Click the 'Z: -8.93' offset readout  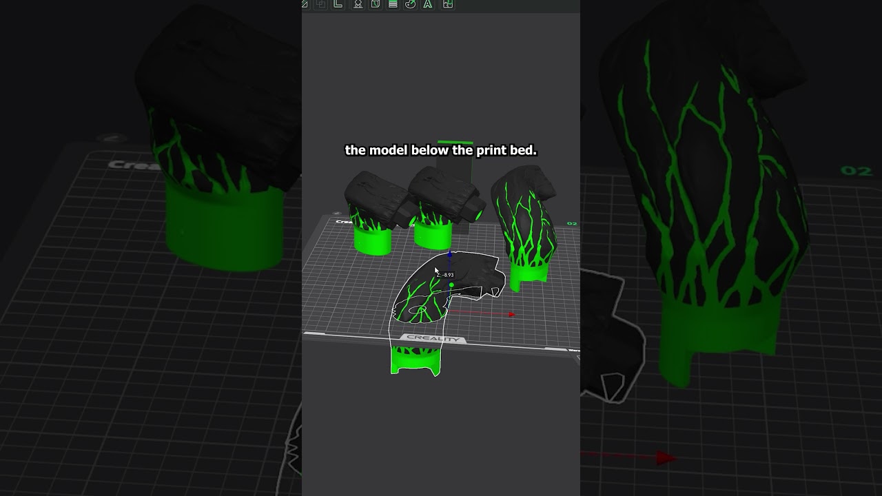pos(445,275)
